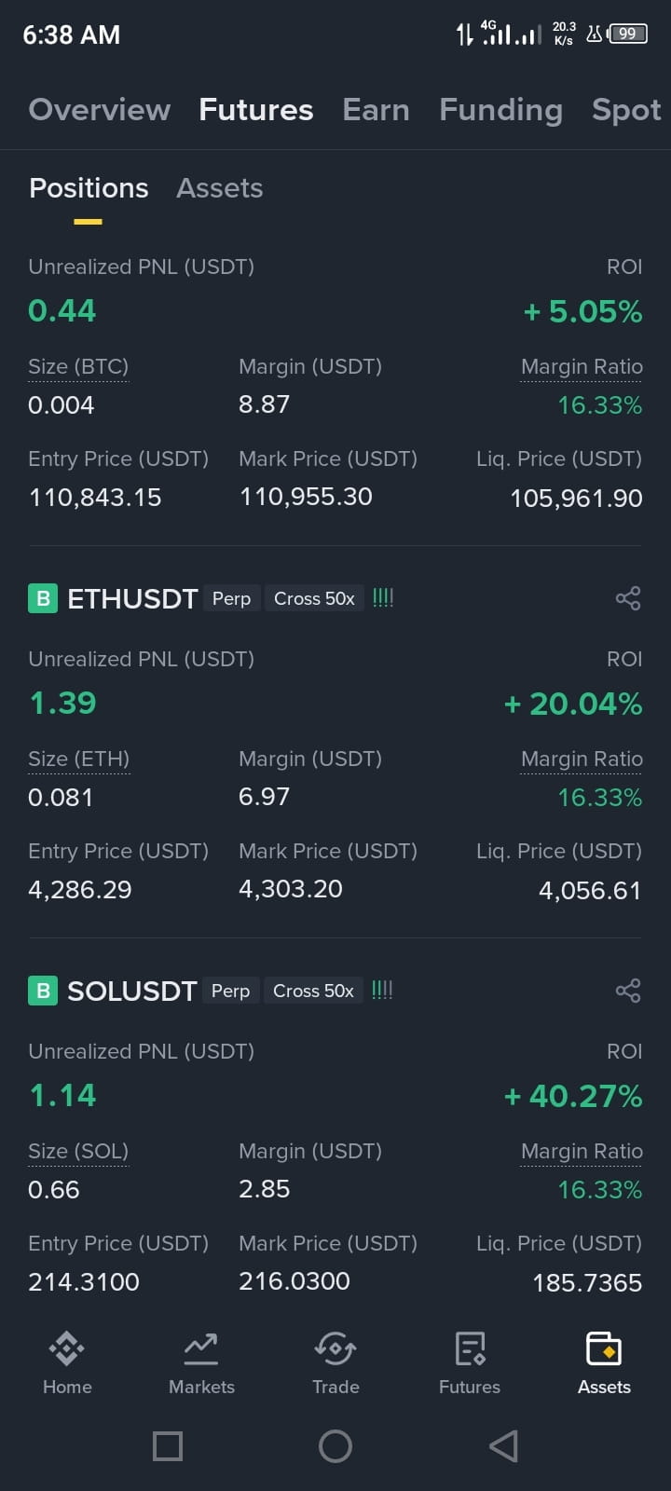The width and height of the screenshot is (671, 1491).
Task: Switch to the Earn tab
Action: tap(377, 110)
